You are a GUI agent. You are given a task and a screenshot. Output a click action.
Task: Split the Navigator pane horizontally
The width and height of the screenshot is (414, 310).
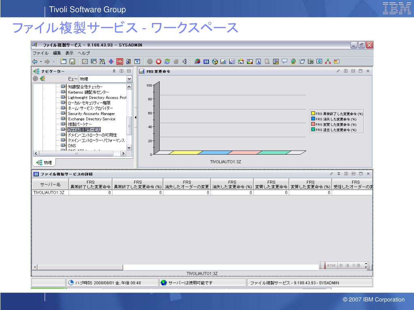[129, 71]
